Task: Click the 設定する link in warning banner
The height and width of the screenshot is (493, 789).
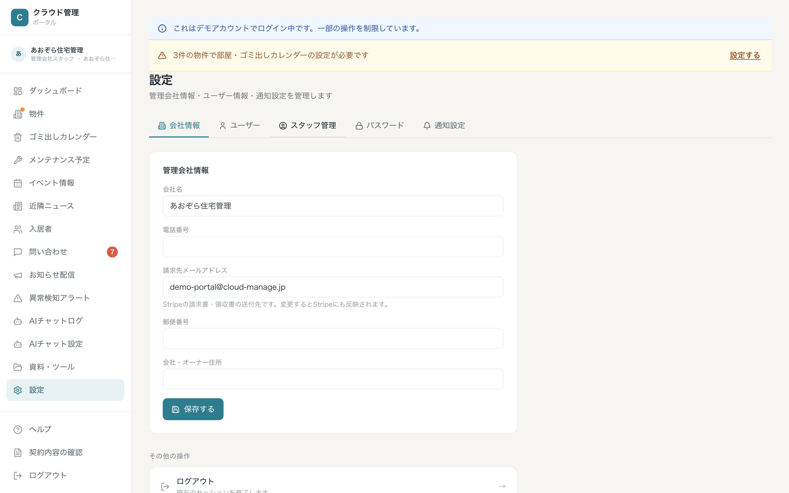Action: (x=745, y=55)
